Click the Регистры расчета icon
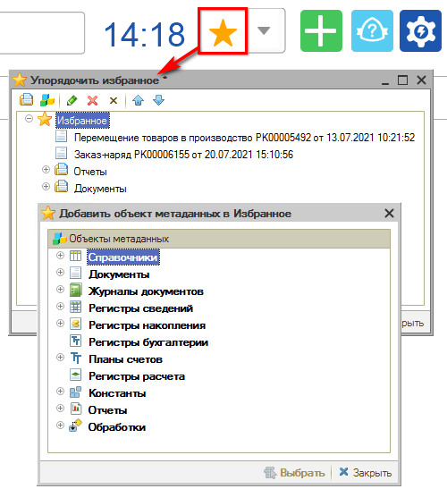The width and height of the screenshot is (447, 489). coord(75,375)
